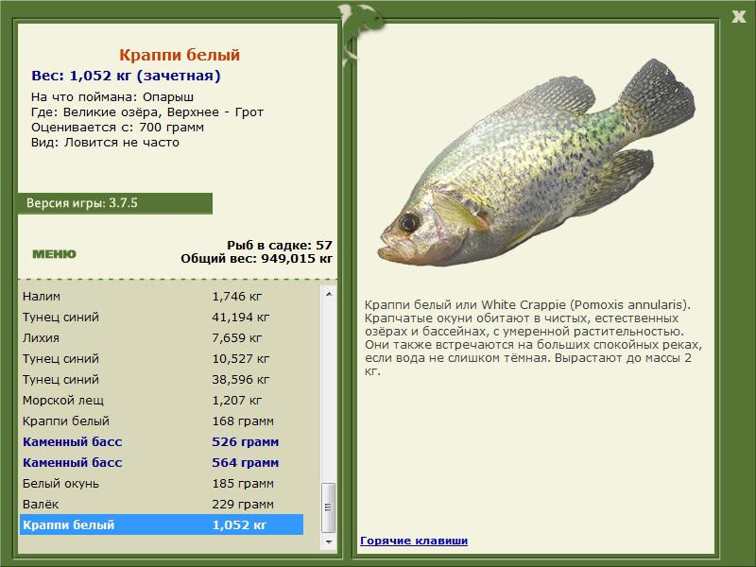Viewport: 756px width, 567px height.
Task: Select Белый окунь in the list
Action: coord(161,484)
